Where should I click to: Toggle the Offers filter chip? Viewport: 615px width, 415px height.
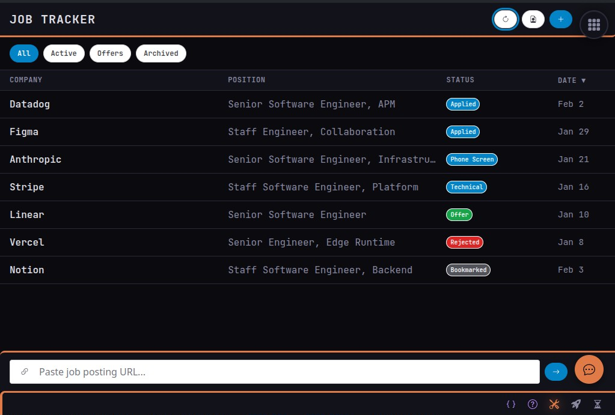pyautogui.click(x=110, y=53)
